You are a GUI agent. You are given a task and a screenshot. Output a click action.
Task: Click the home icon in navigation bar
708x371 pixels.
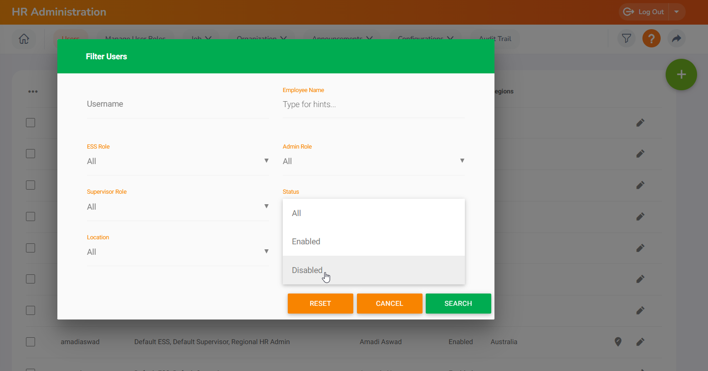[x=24, y=39]
